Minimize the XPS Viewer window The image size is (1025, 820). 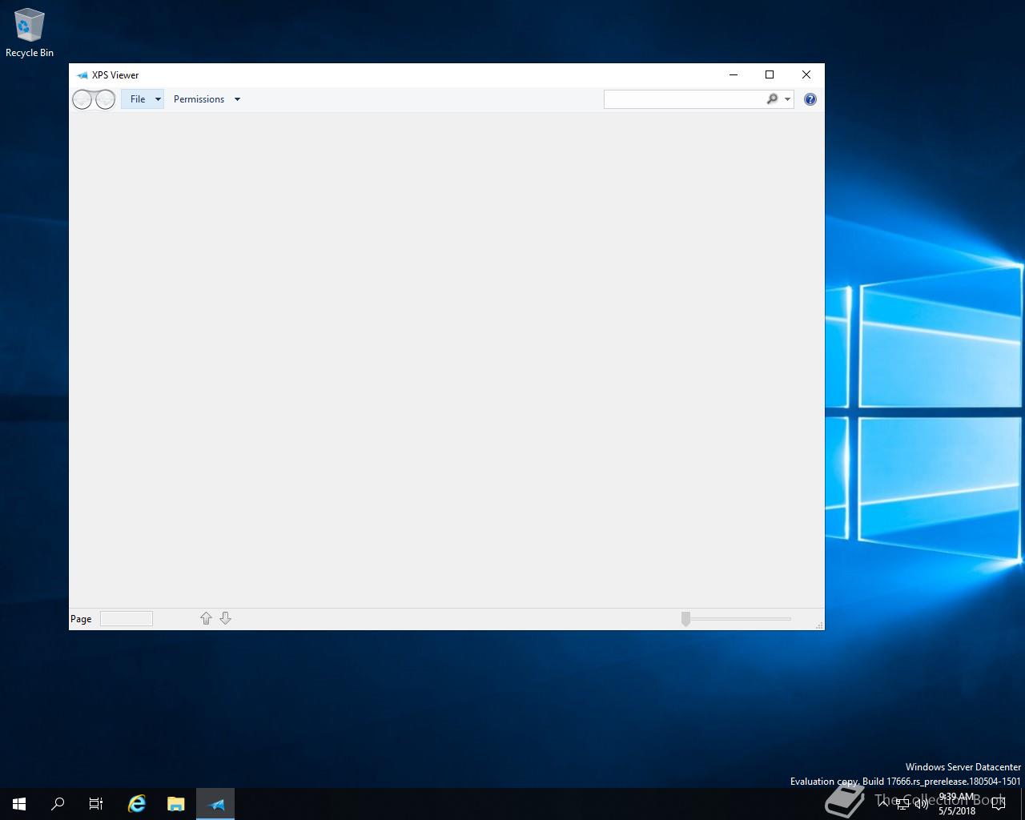point(733,74)
